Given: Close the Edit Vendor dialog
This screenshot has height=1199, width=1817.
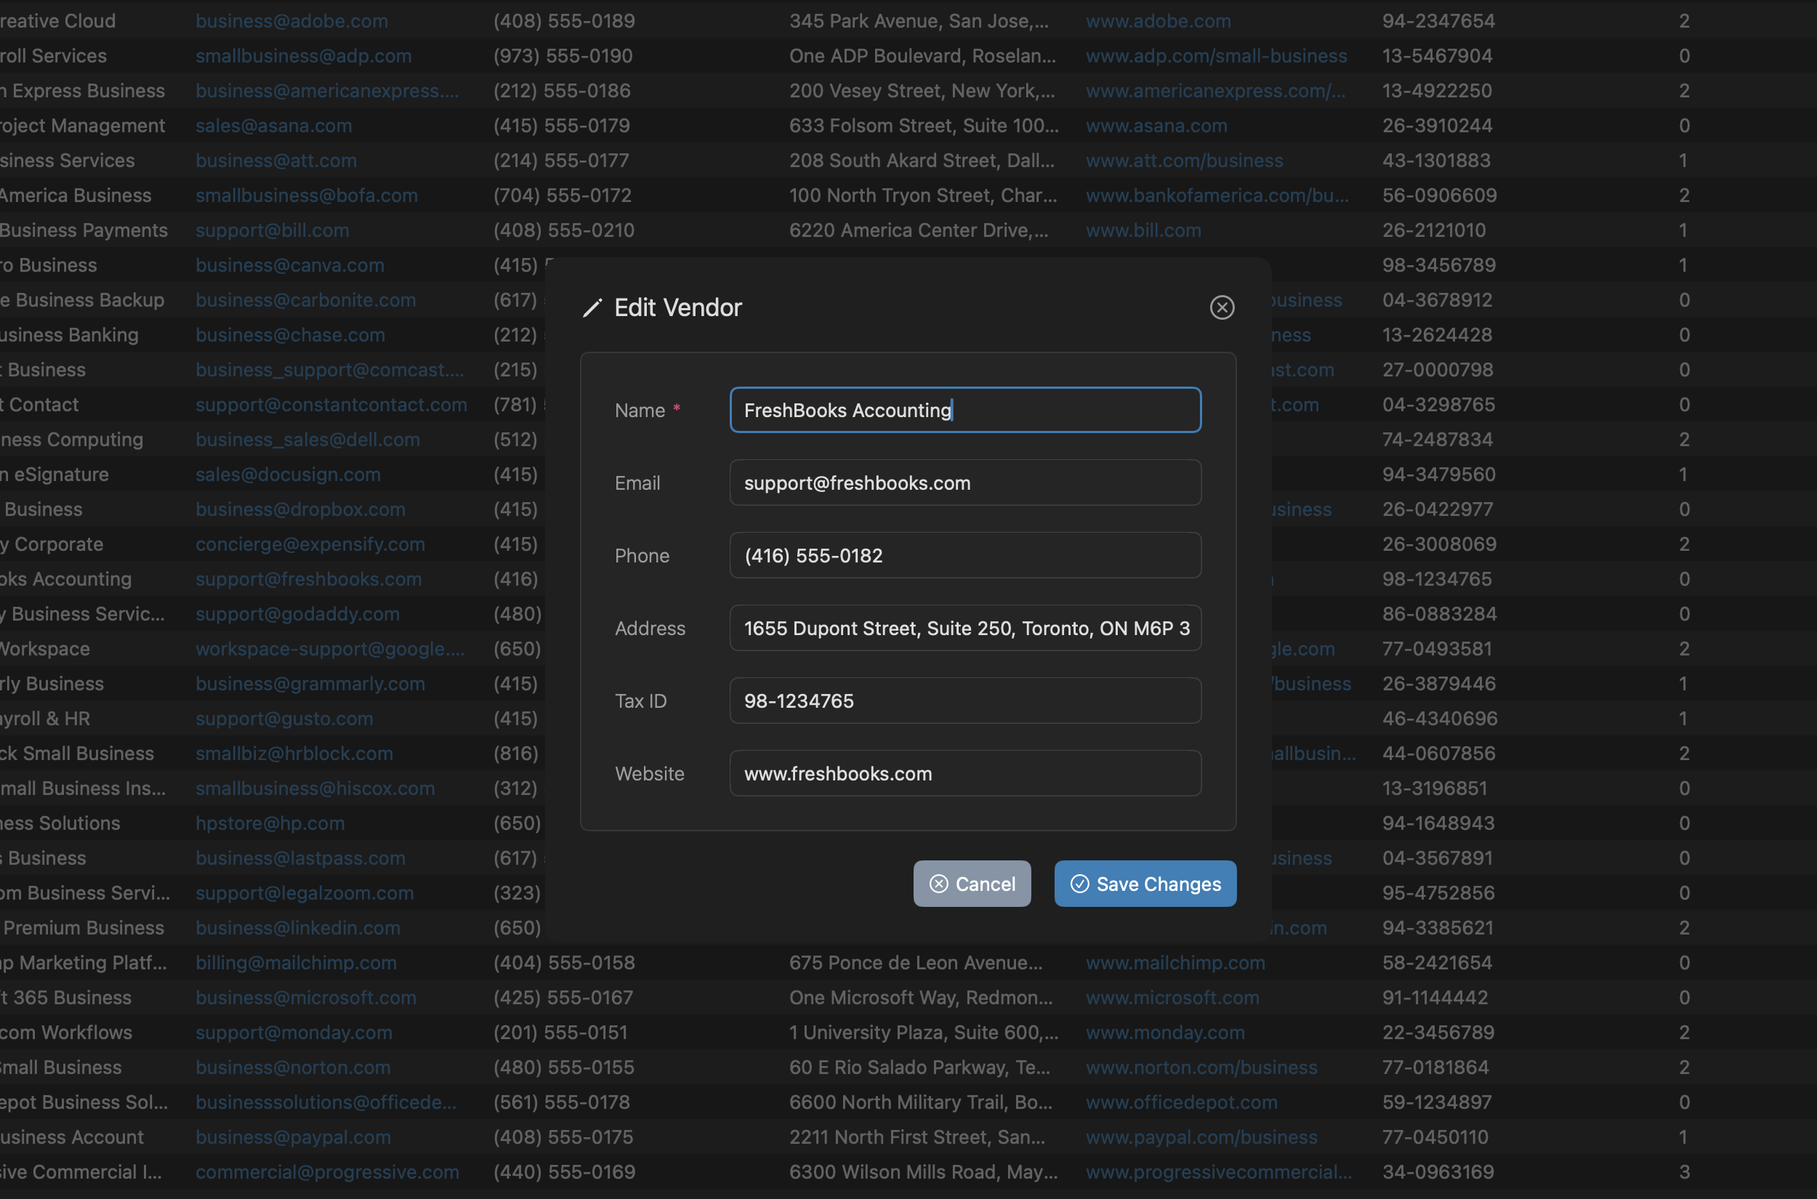Looking at the screenshot, I should click(1221, 307).
